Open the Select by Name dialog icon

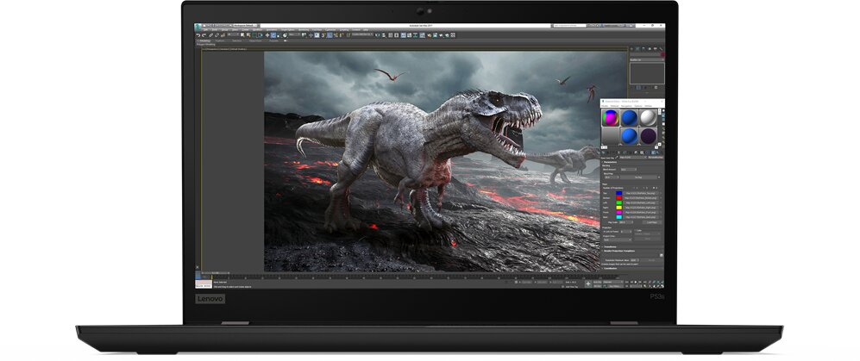pyautogui.click(x=248, y=35)
